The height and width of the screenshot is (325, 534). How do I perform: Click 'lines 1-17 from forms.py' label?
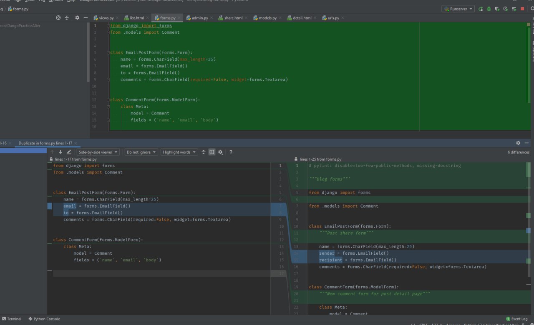pyautogui.click(x=76, y=159)
